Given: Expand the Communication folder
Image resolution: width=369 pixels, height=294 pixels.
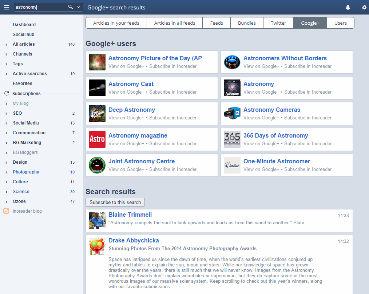Looking at the screenshot, I should click(x=6, y=133).
